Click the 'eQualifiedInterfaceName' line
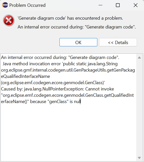Image resolution: width=144 pixels, height=162 pixels. point(25,76)
